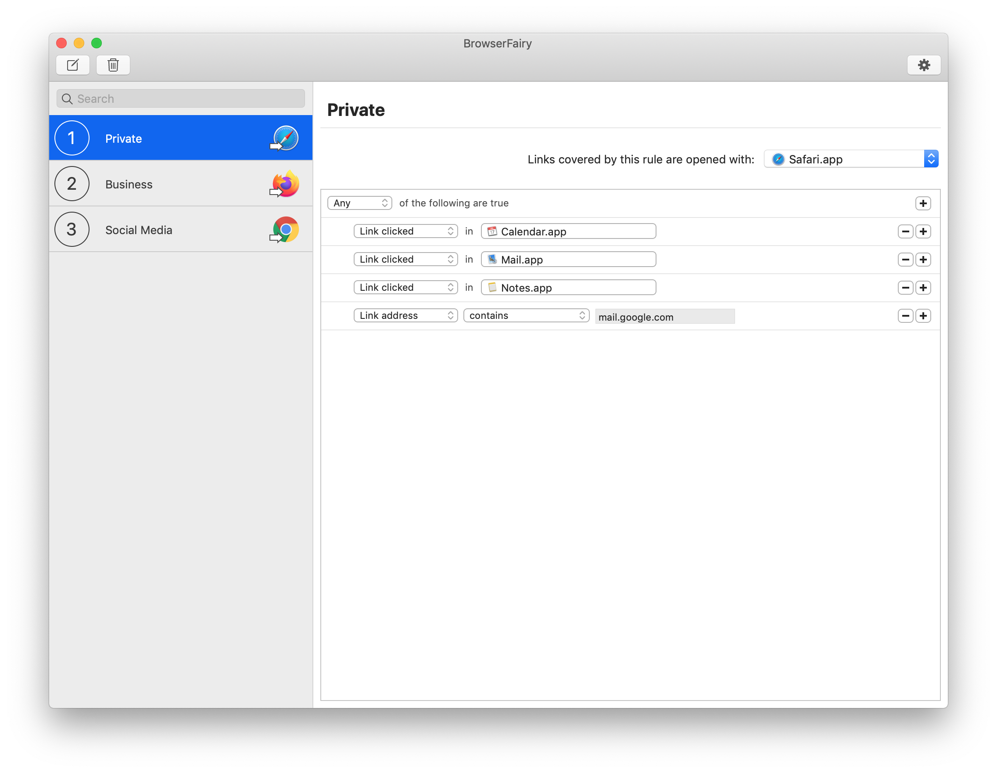Select the Private rule in sidebar
The image size is (997, 773).
[181, 138]
